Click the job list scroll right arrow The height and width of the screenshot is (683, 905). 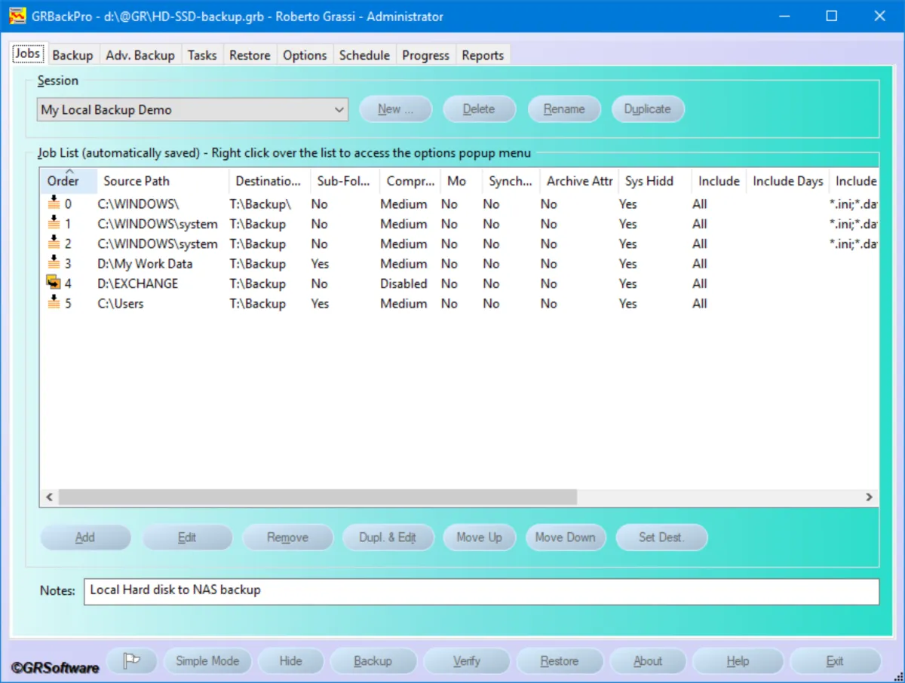869,497
